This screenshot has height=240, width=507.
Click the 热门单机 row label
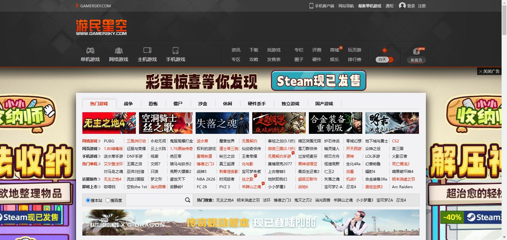[90, 164]
